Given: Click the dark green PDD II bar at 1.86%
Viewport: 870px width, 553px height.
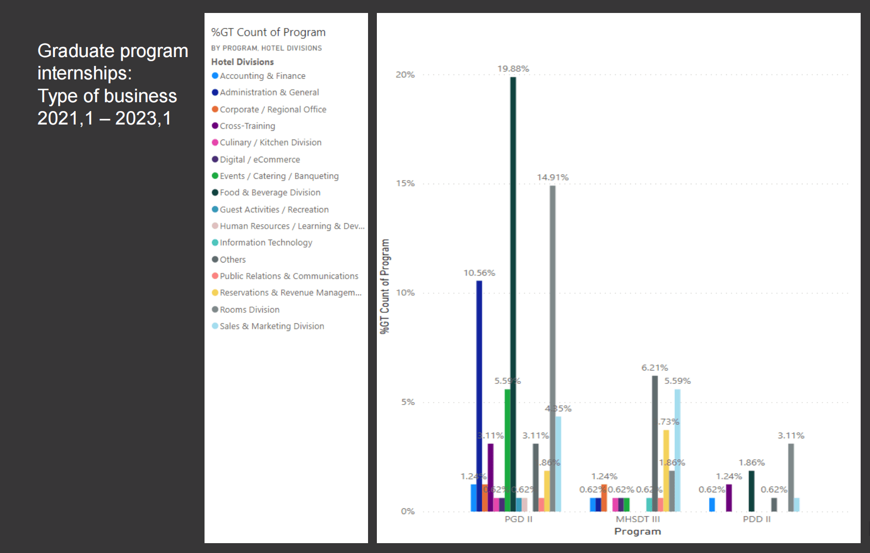Looking at the screenshot, I should (751, 491).
